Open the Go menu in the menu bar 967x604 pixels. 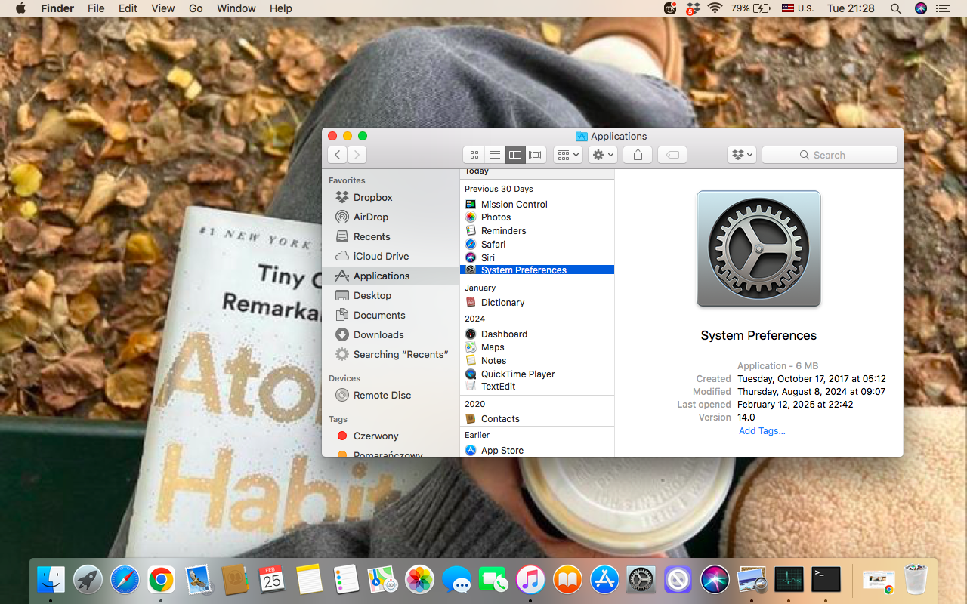[195, 8]
